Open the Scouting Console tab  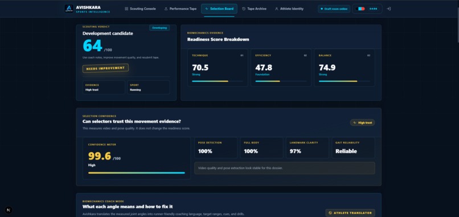(140, 9)
